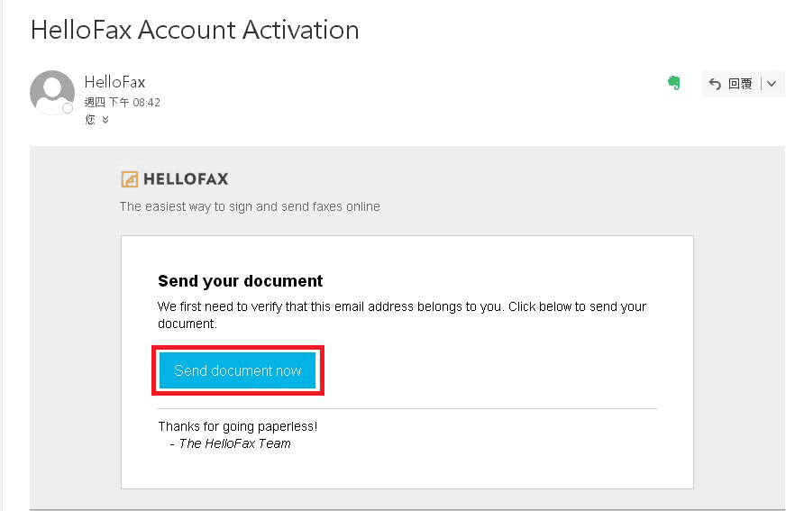Click the sender's gray avatar picture
This screenshot has height=511, width=786.
click(x=51, y=92)
